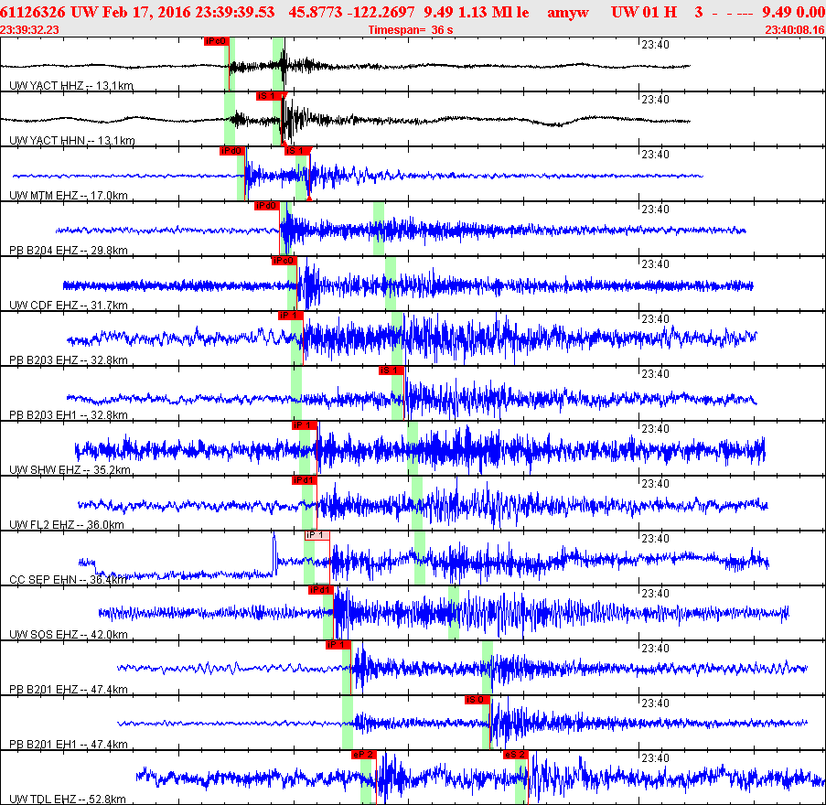Select the 'UW MTM EHZ -- 17.0km' label
Screen dimensions: 826x805
tap(69, 196)
